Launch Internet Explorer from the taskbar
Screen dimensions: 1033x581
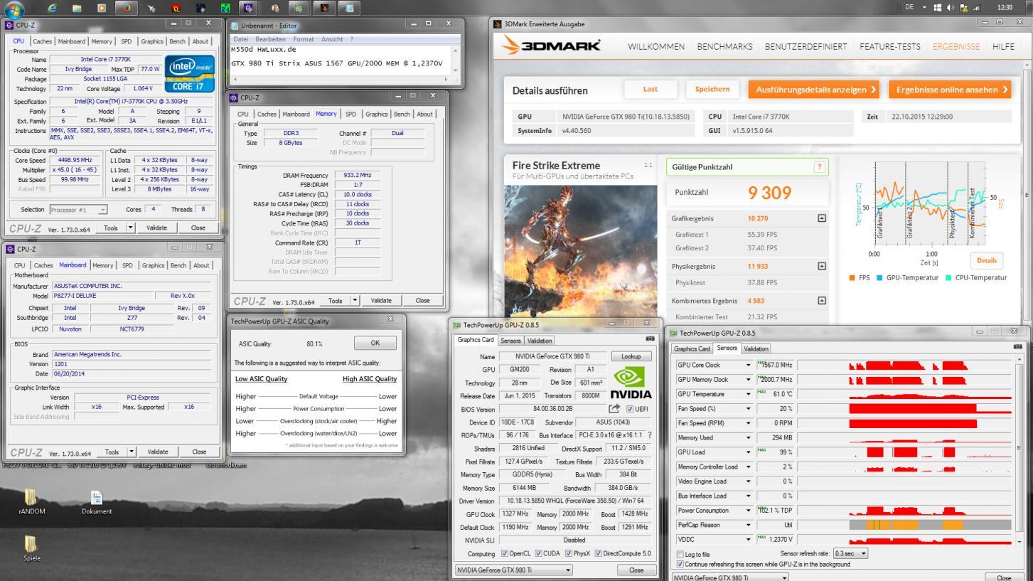coord(52,8)
